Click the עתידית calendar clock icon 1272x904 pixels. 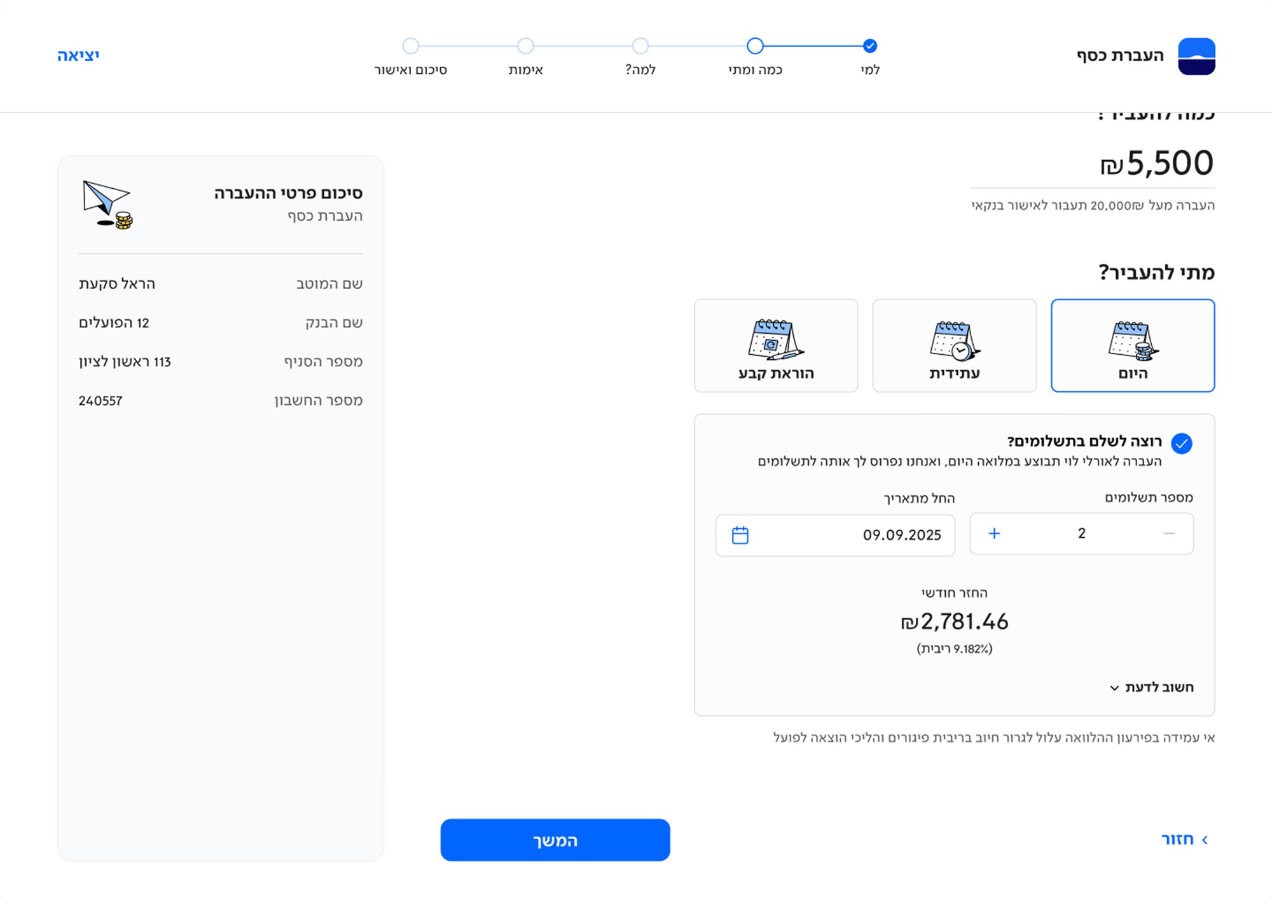pyautogui.click(x=955, y=340)
